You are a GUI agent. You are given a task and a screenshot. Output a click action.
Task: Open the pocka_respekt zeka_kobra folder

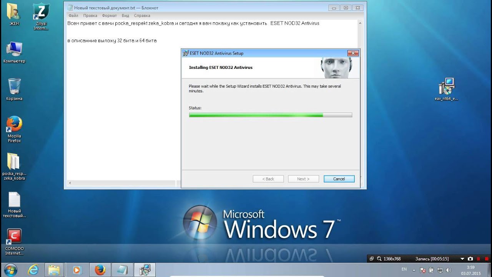pos(14,167)
